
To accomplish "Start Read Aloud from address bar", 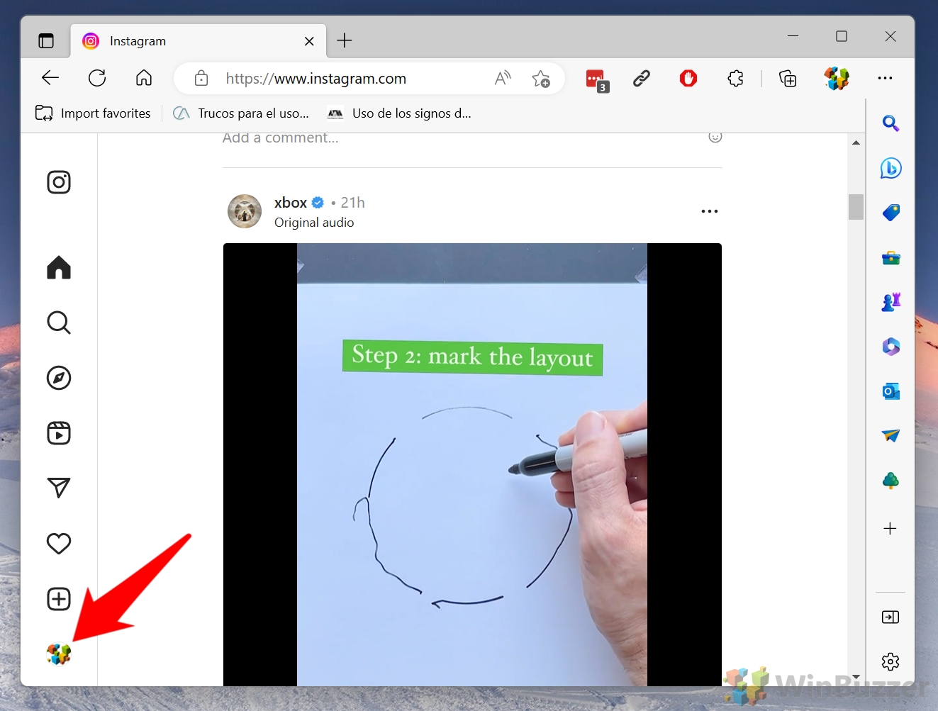I will tap(503, 78).
